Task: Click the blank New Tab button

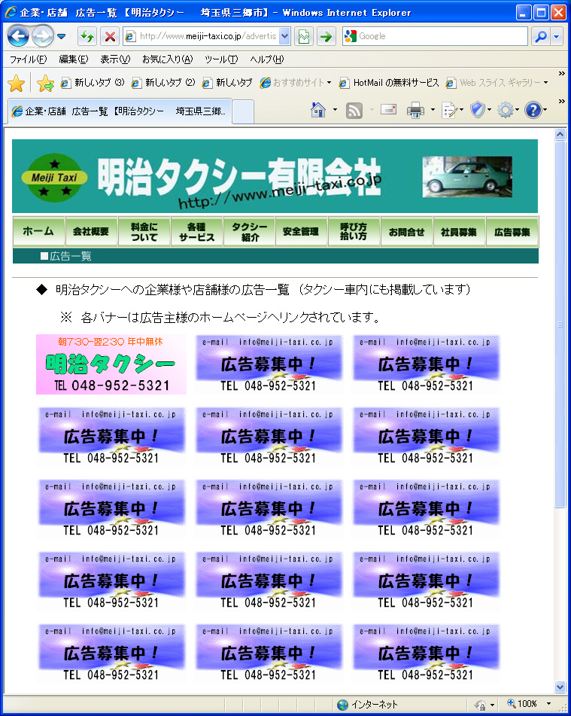Action: pos(243,112)
